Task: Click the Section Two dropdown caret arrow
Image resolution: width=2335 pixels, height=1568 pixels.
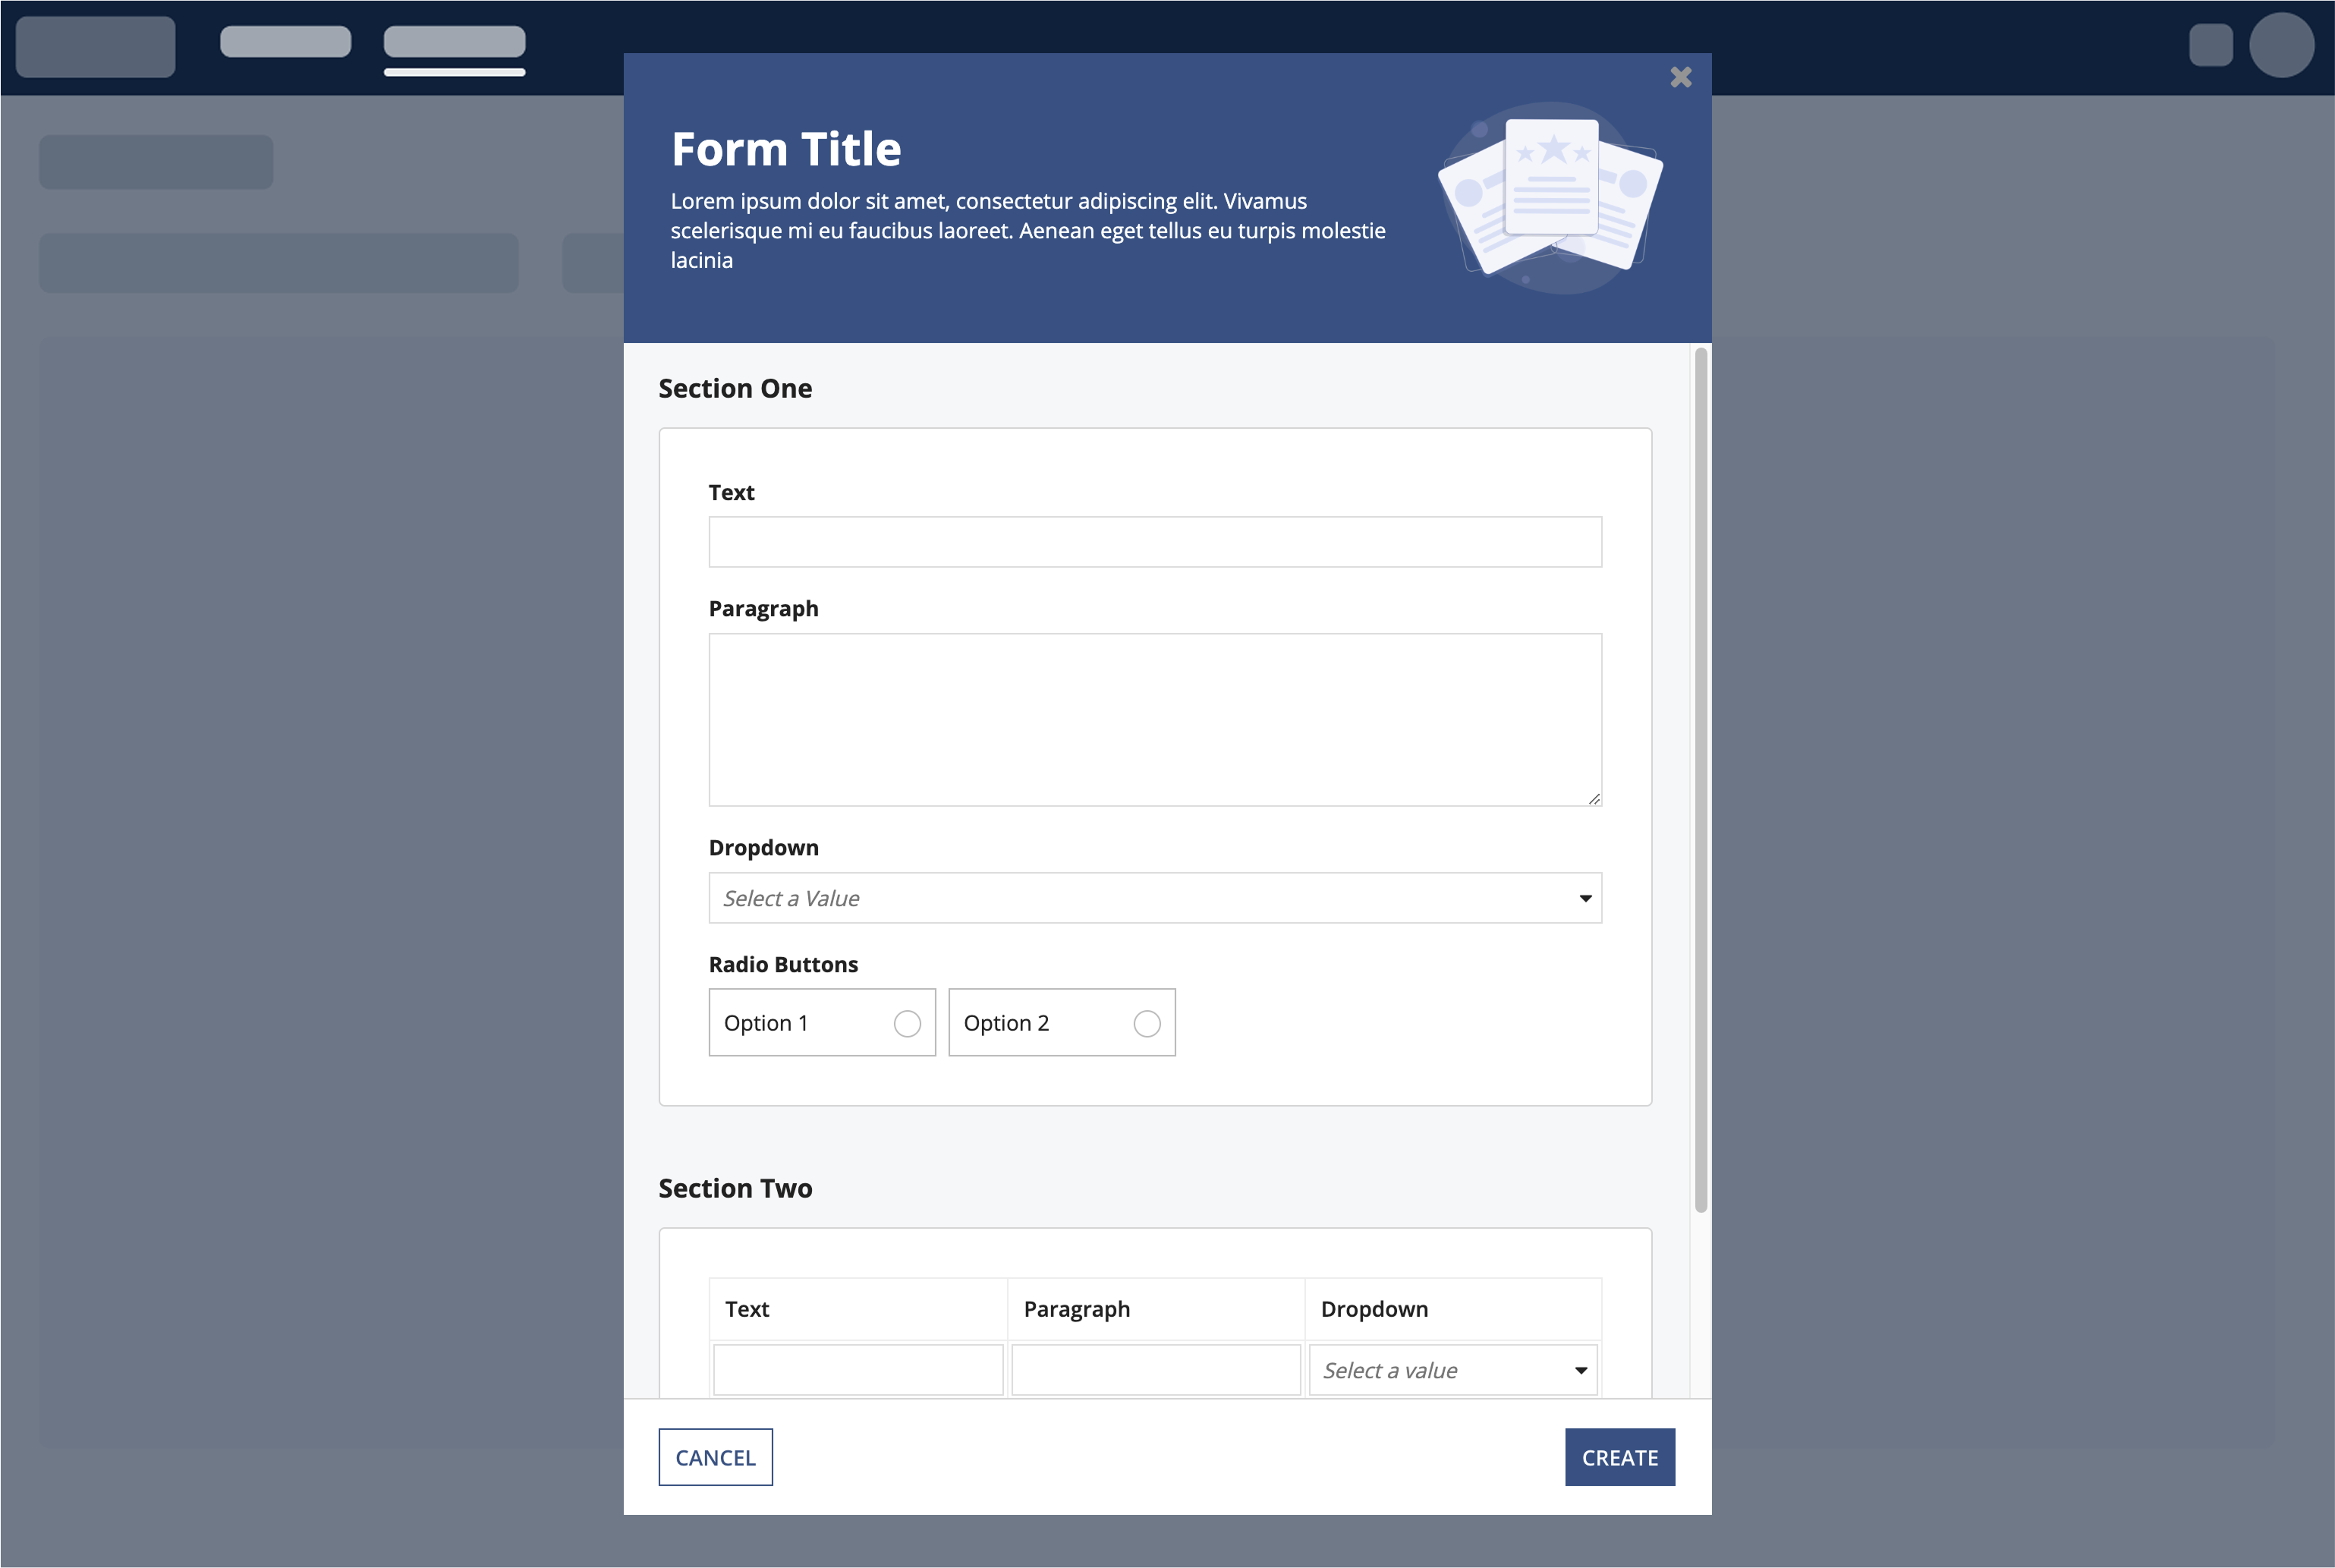Action: coord(1581,1370)
